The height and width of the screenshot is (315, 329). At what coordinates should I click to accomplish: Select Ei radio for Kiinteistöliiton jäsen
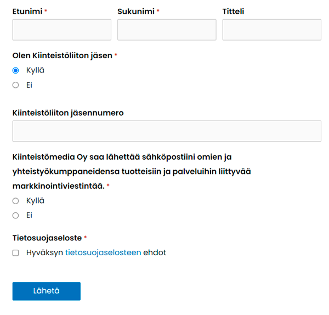point(15,85)
